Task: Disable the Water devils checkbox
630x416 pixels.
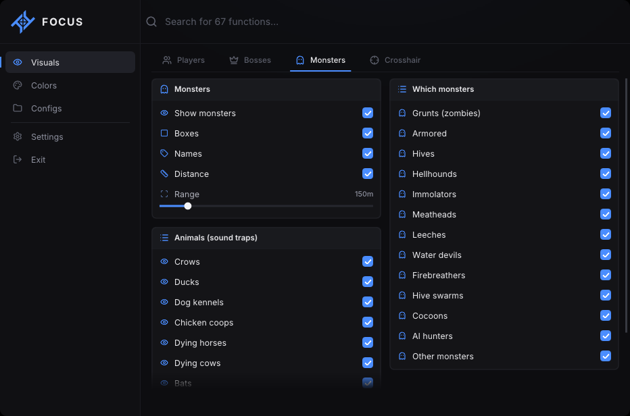Action: tap(606, 255)
